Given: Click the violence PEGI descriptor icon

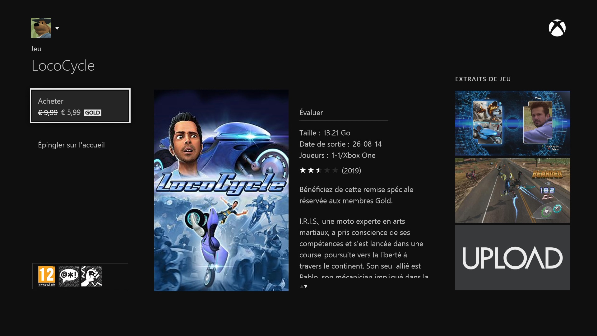Looking at the screenshot, I should [x=91, y=276].
